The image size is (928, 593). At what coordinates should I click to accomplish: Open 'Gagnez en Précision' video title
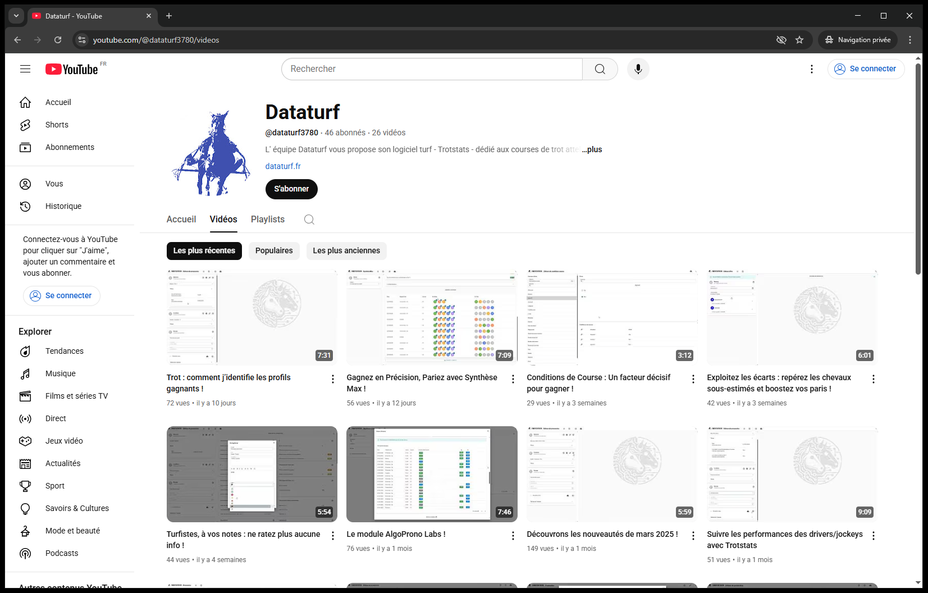click(x=422, y=383)
